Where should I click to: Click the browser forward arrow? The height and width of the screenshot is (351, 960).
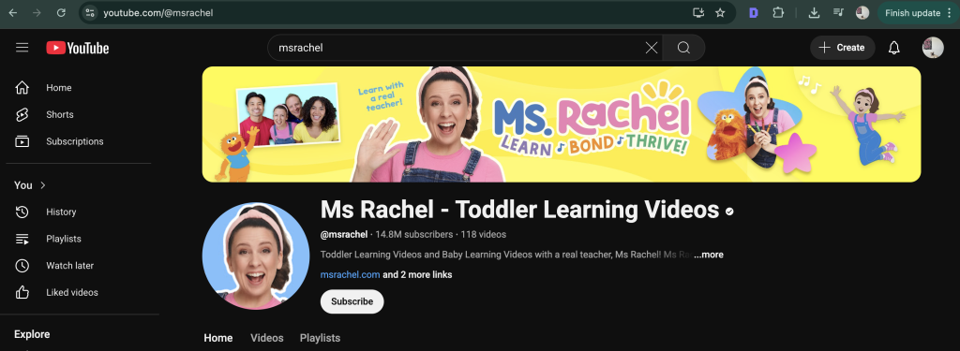[37, 13]
